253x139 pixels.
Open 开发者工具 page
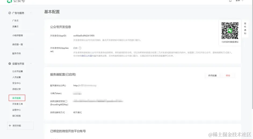coord(17,104)
